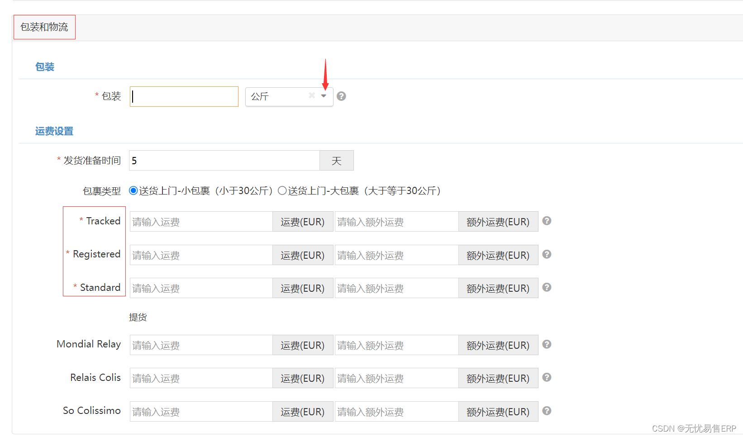743x437 pixels.
Task: Click Standard 请输入额外运费 input
Action: click(x=397, y=288)
